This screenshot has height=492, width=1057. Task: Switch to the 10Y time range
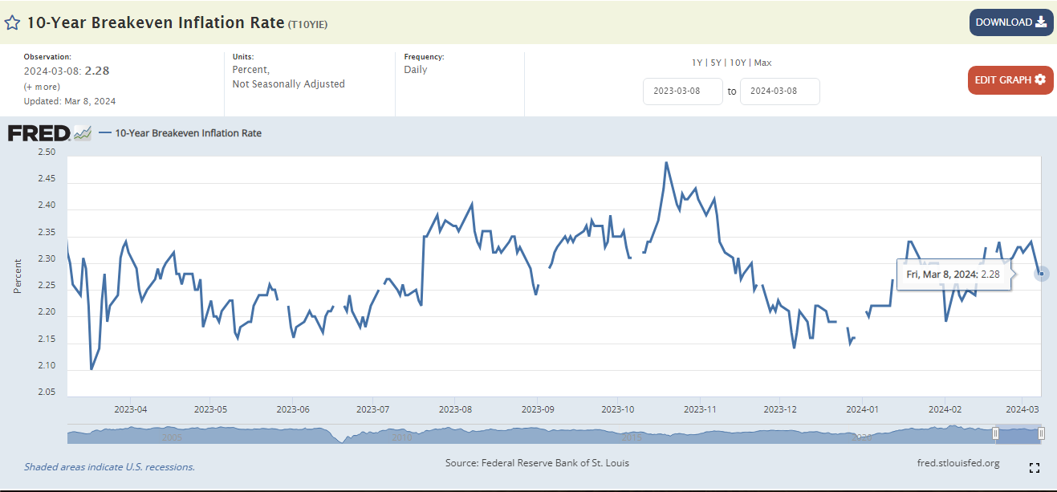[739, 63]
